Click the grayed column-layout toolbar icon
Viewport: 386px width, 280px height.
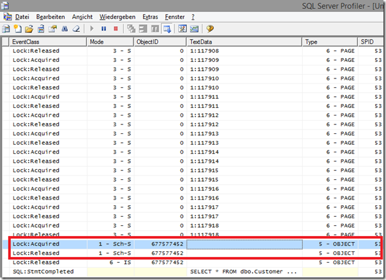(x=155, y=29)
